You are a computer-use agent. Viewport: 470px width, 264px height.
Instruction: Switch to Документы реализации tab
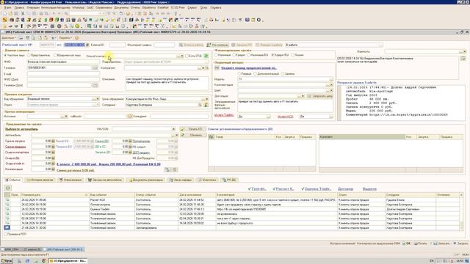(x=146, y=180)
